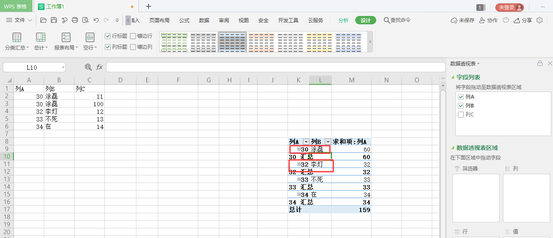Uncheck the 列B field checkbox

[x=460, y=106]
